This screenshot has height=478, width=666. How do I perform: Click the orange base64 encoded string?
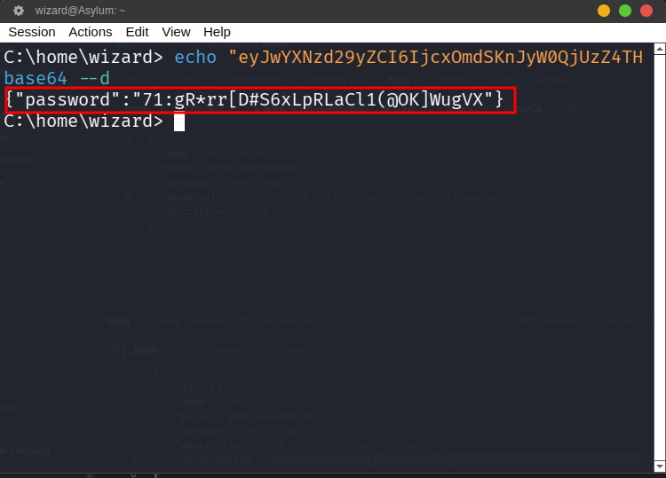(x=435, y=58)
